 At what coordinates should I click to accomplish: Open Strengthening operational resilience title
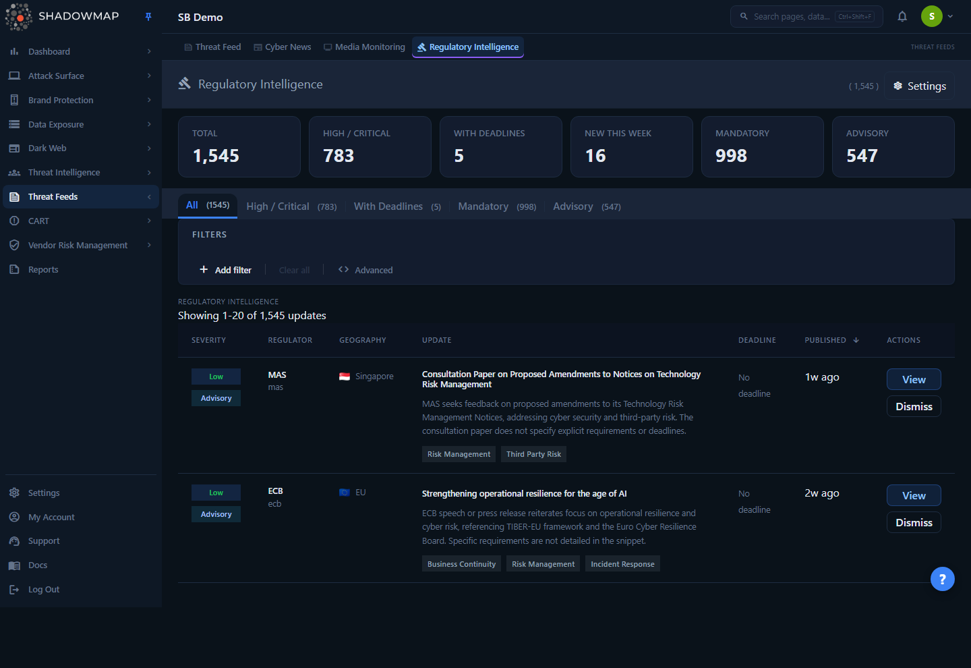[x=524, y=494]
